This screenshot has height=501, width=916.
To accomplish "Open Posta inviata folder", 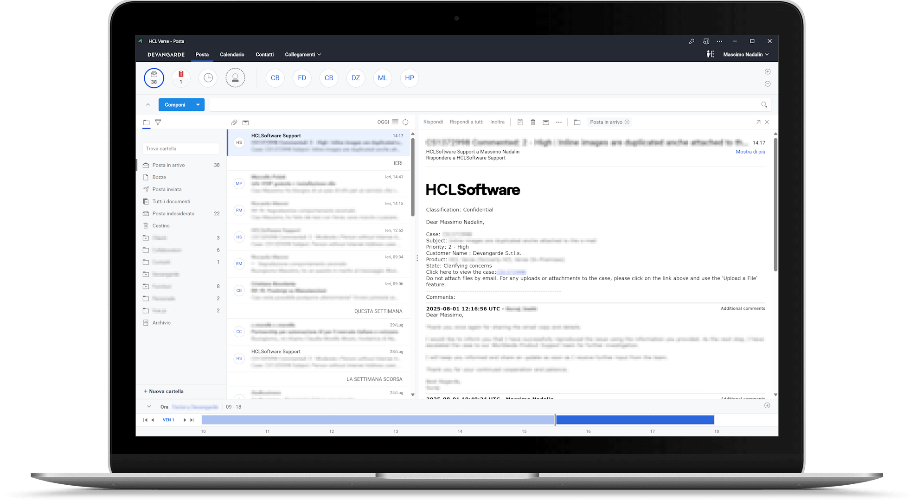I will 181,189.
